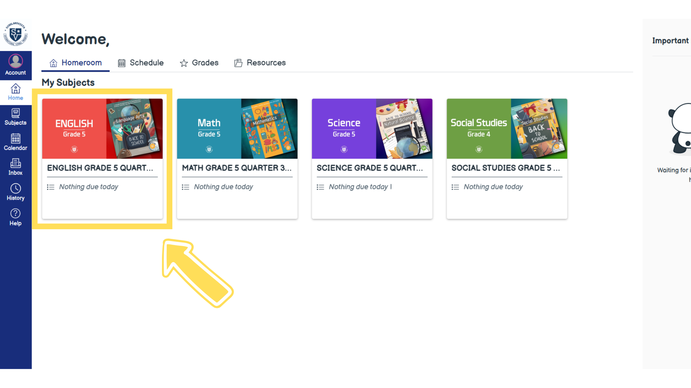
Task: Open Science Grade 5 subject thumbnail
Action: pos(372,129)
